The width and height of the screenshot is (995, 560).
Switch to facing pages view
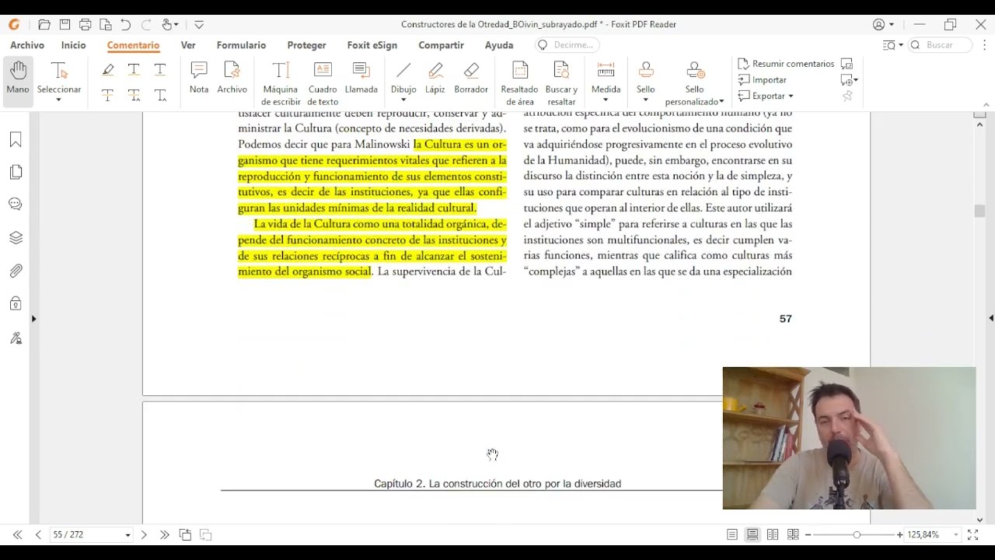click(773, 535)
